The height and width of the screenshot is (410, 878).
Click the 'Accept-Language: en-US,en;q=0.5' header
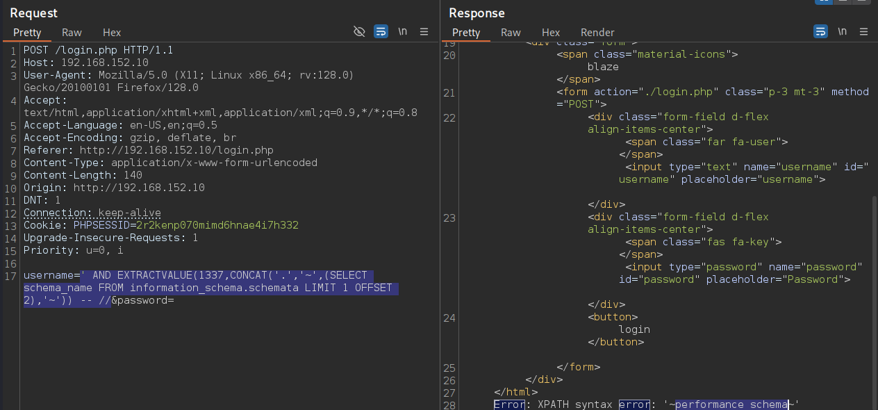120,125
